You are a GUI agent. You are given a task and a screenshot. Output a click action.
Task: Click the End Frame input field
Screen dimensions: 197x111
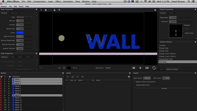point(166,78)
